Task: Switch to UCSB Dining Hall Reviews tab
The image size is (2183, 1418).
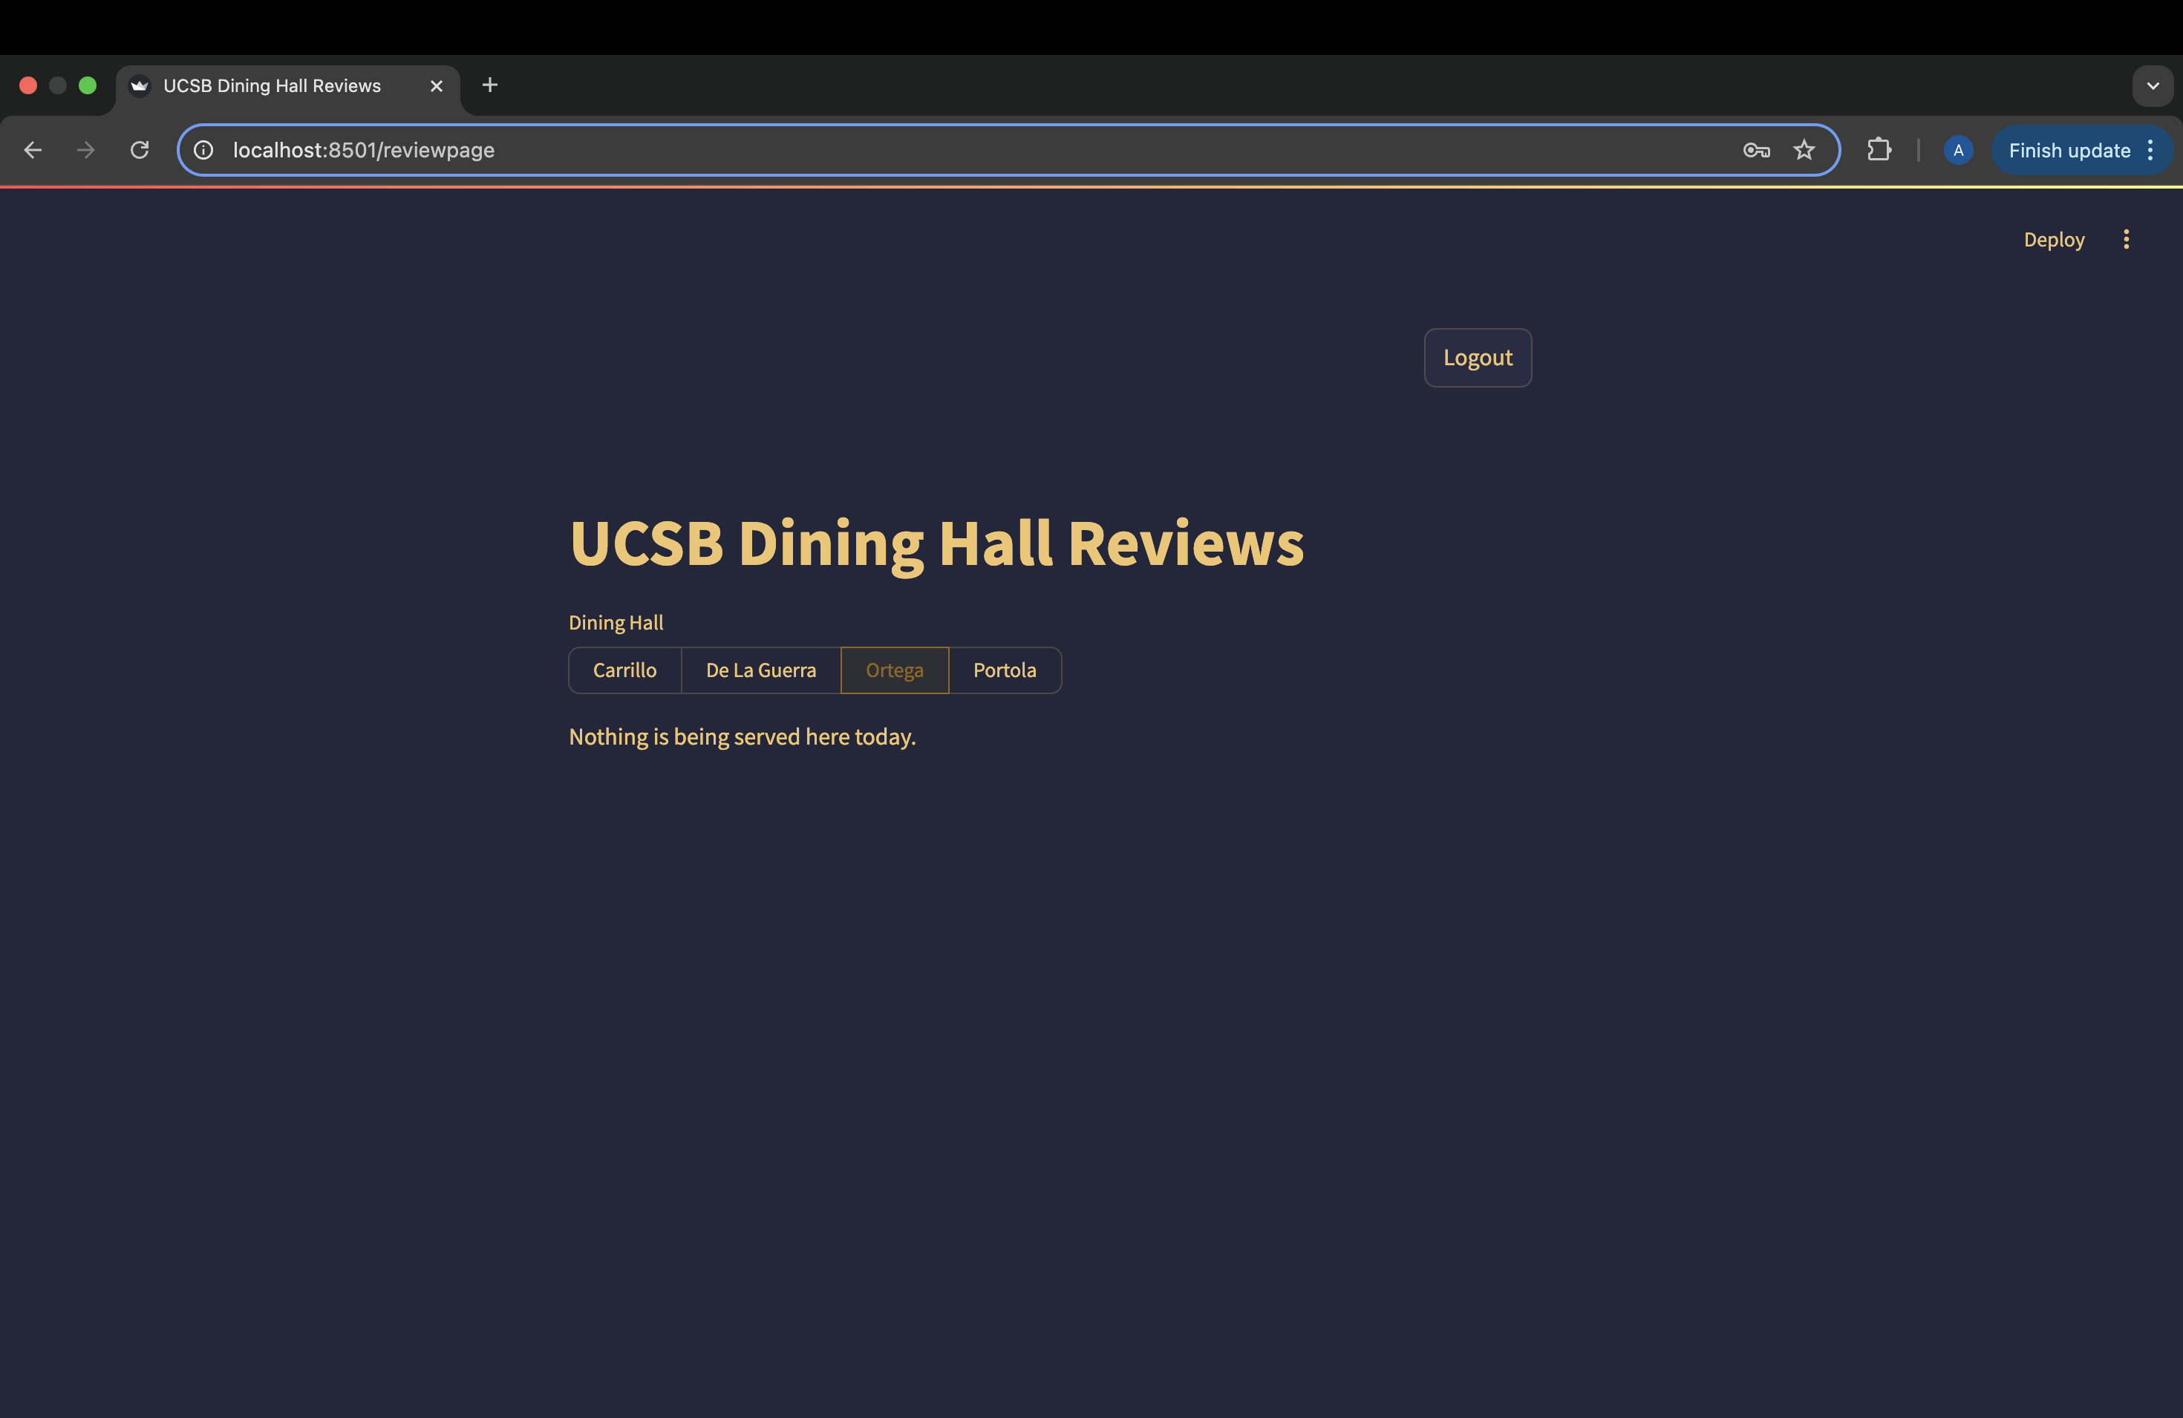Action: (x=272, y=85)
